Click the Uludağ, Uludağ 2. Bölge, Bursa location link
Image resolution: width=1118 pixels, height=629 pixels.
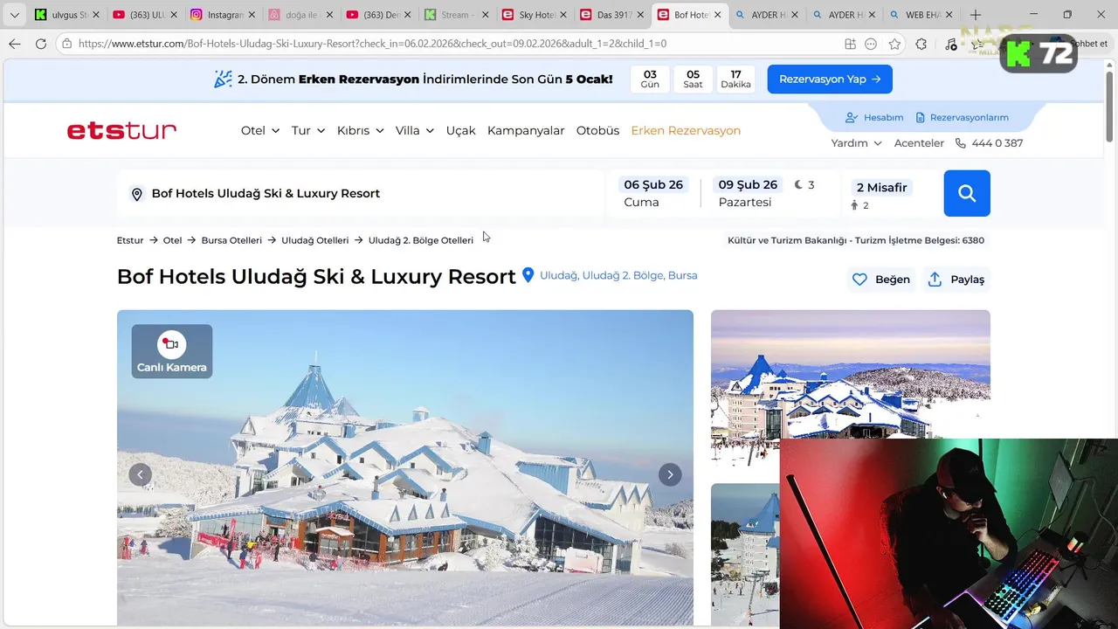618,275
